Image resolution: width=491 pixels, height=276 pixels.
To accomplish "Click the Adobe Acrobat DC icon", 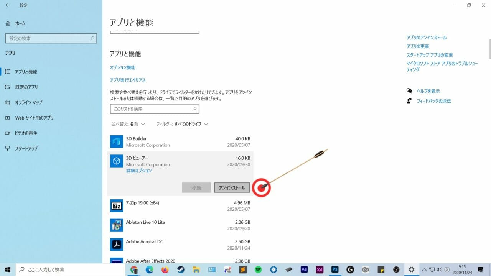I will point(117,245).
